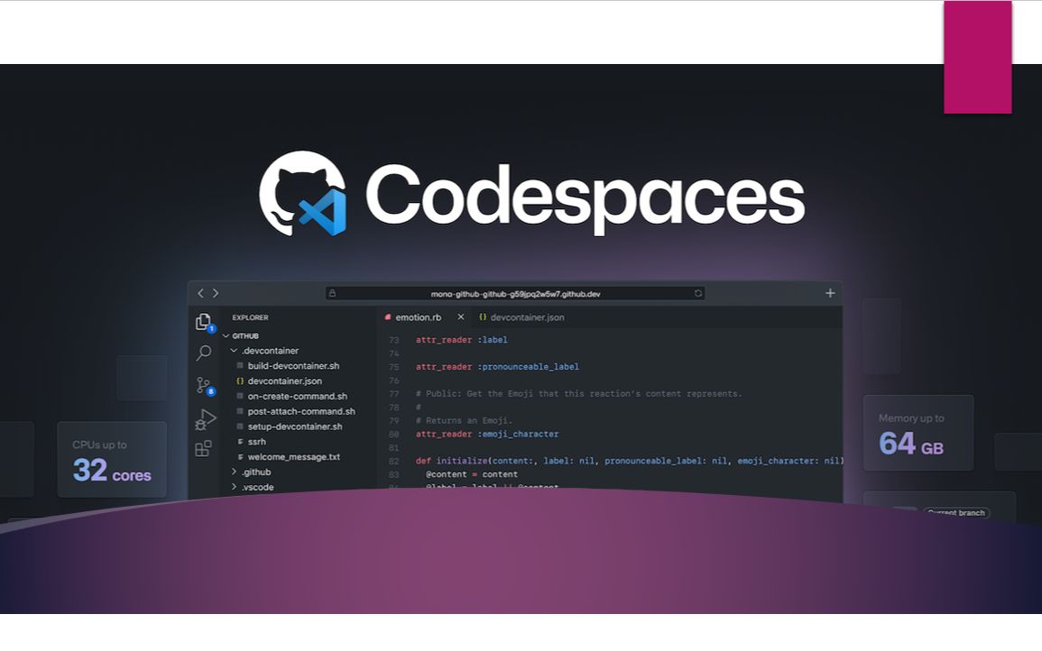
Task: Click the CPUs up to 32 cores card
Action: (x=112, y=460)
